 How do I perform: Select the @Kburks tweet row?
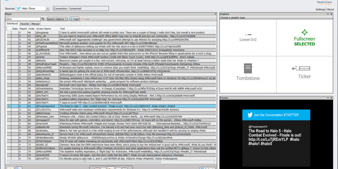point(112,61)
